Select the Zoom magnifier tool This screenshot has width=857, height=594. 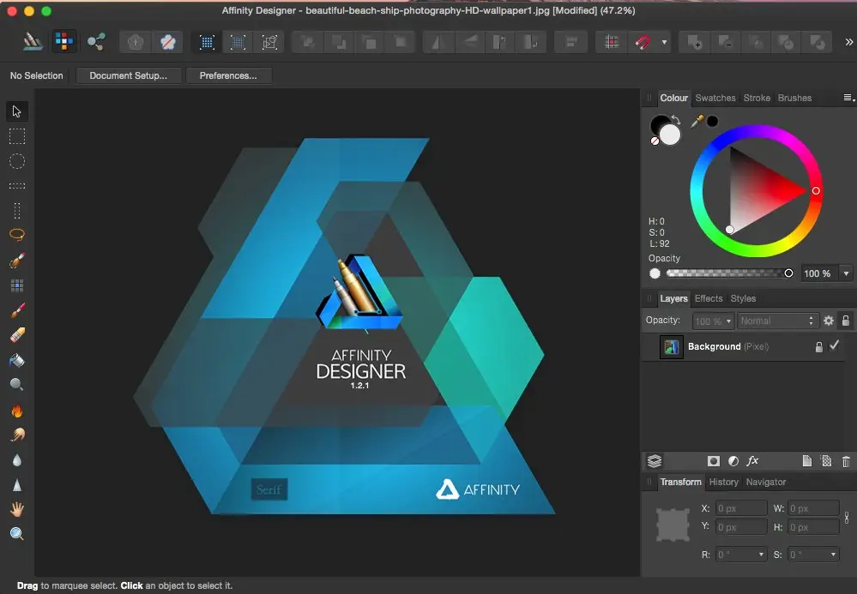pyautogui.click(x=17, y=533)
